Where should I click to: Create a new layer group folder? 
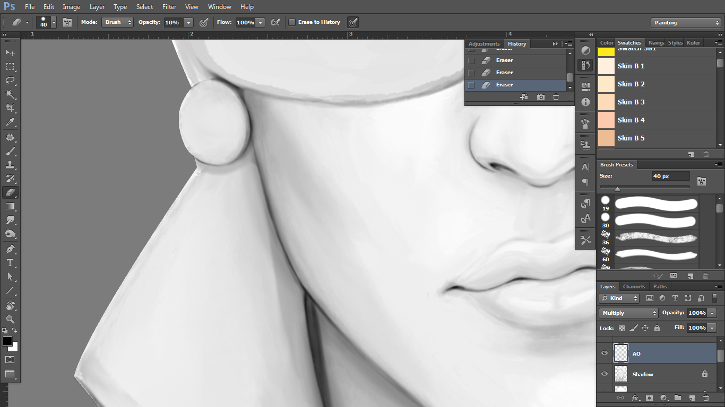click(678, 397)
